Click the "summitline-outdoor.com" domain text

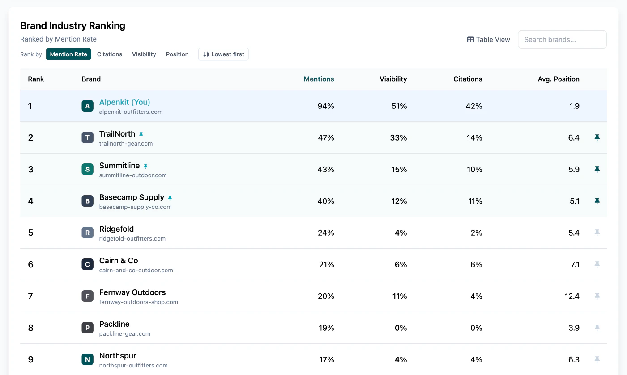[133, 175]
